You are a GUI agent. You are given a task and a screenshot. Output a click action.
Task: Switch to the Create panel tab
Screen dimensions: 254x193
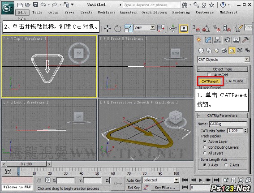[x=198, y=40]
